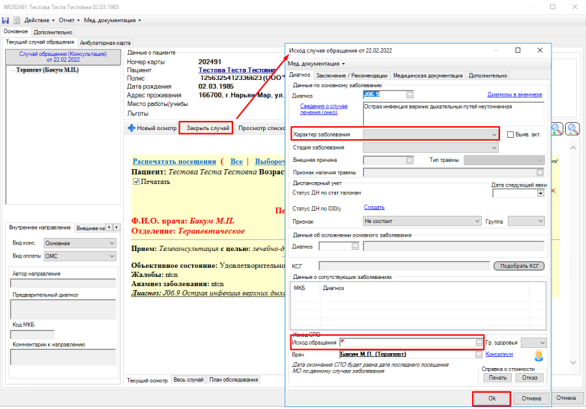Select tree item Терапевт (Бакум М.П.)
The height and width of the screenshot is (409, 586).
(x=48, y=70)
